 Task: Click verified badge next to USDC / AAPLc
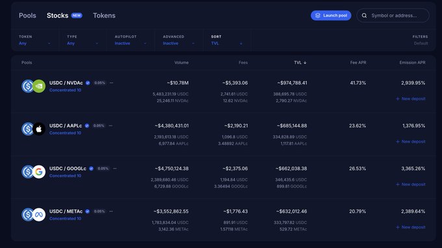(87, 125)
